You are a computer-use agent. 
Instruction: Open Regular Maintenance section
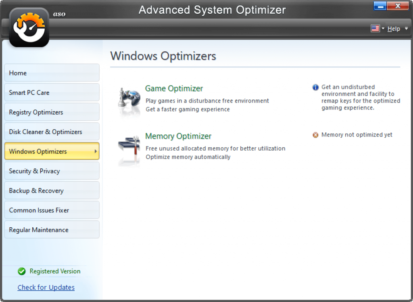52,230
